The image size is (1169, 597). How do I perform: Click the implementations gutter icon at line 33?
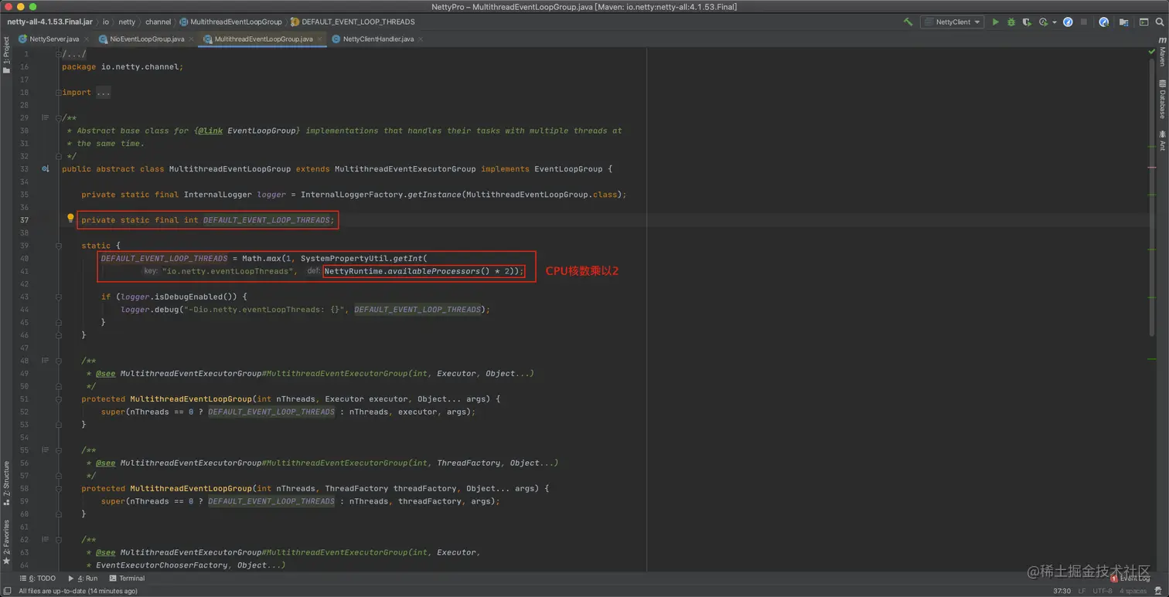tap(46, 168)
